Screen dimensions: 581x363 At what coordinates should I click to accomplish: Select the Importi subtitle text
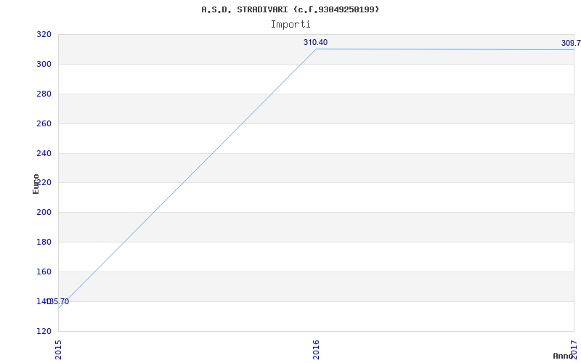(290, 25)
